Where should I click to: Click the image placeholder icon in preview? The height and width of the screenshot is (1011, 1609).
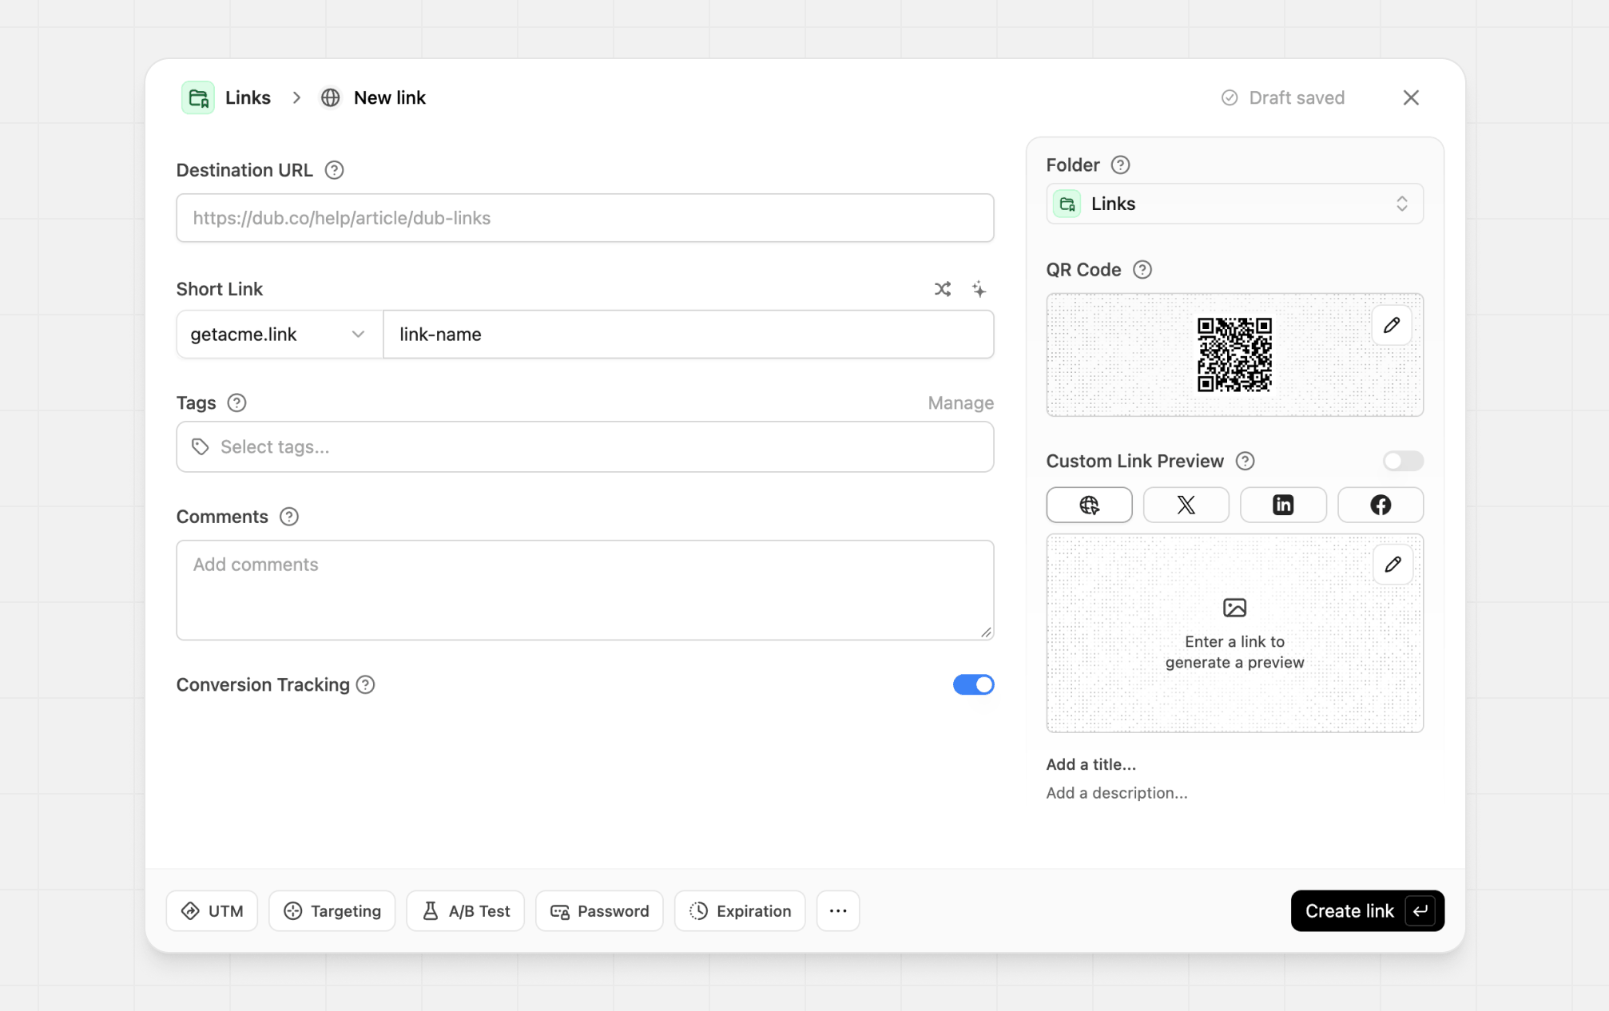pos(1234,608)
